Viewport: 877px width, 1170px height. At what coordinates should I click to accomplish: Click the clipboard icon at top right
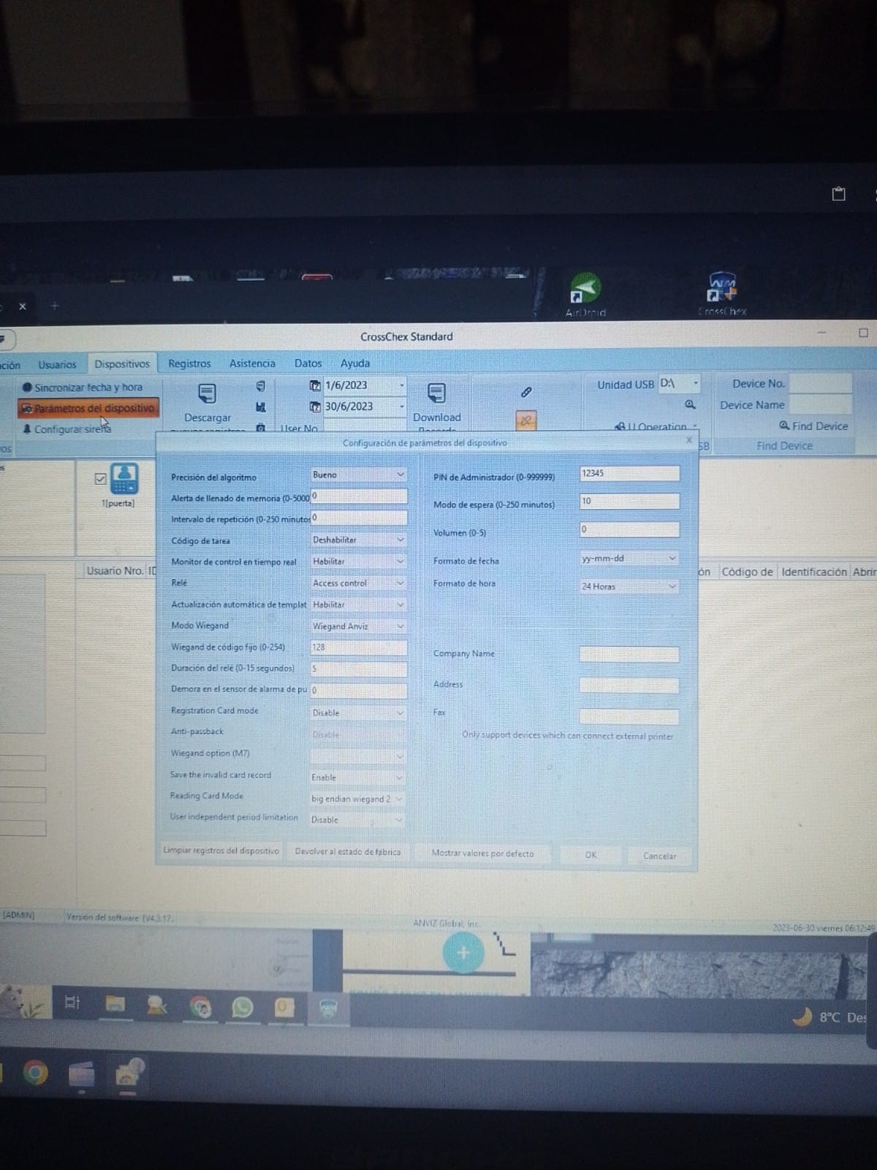(x=839, y=194)
